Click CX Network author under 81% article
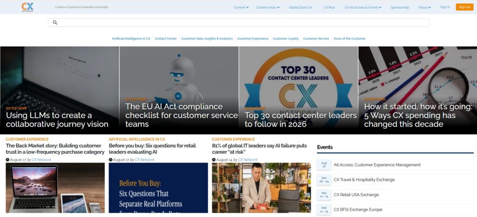This screenshot has height=217, width=477. [x=248, y=160]
